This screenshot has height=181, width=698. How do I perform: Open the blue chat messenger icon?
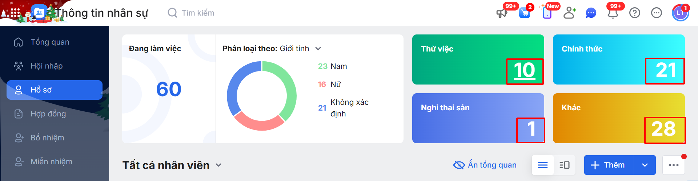[591, 13]
